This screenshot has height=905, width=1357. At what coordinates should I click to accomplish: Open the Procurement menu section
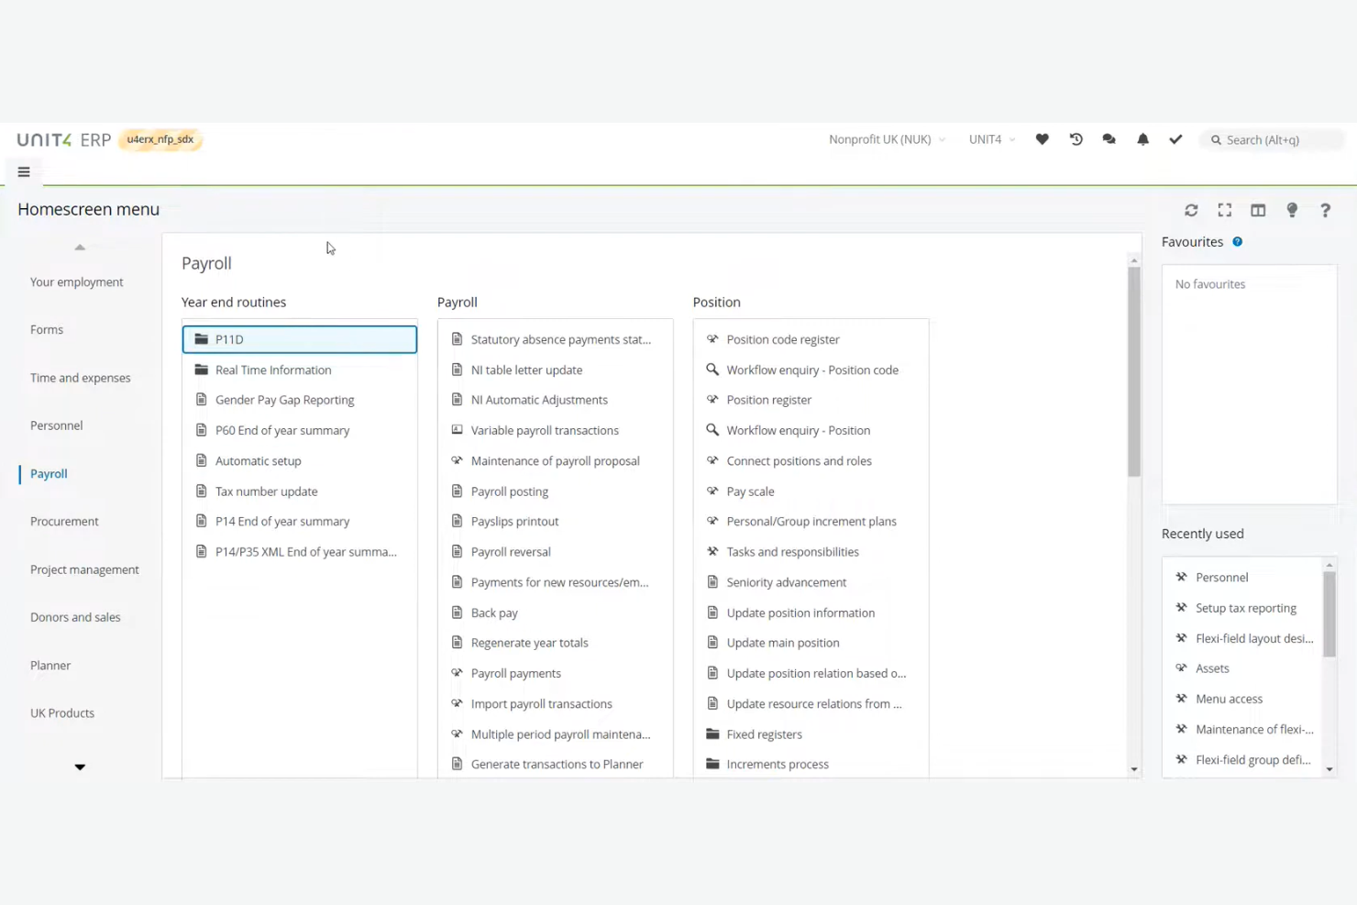64,521
